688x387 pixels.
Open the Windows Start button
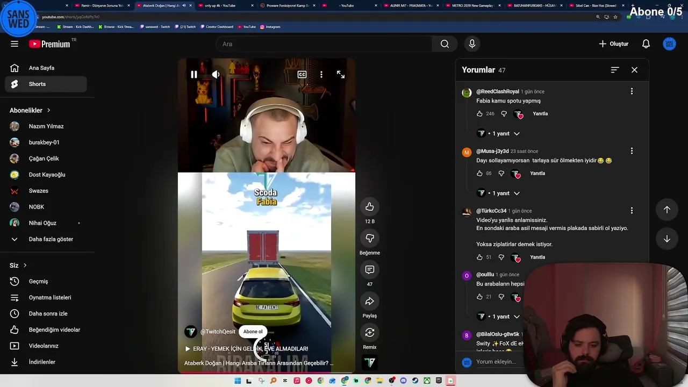click(x=238, y=381)
